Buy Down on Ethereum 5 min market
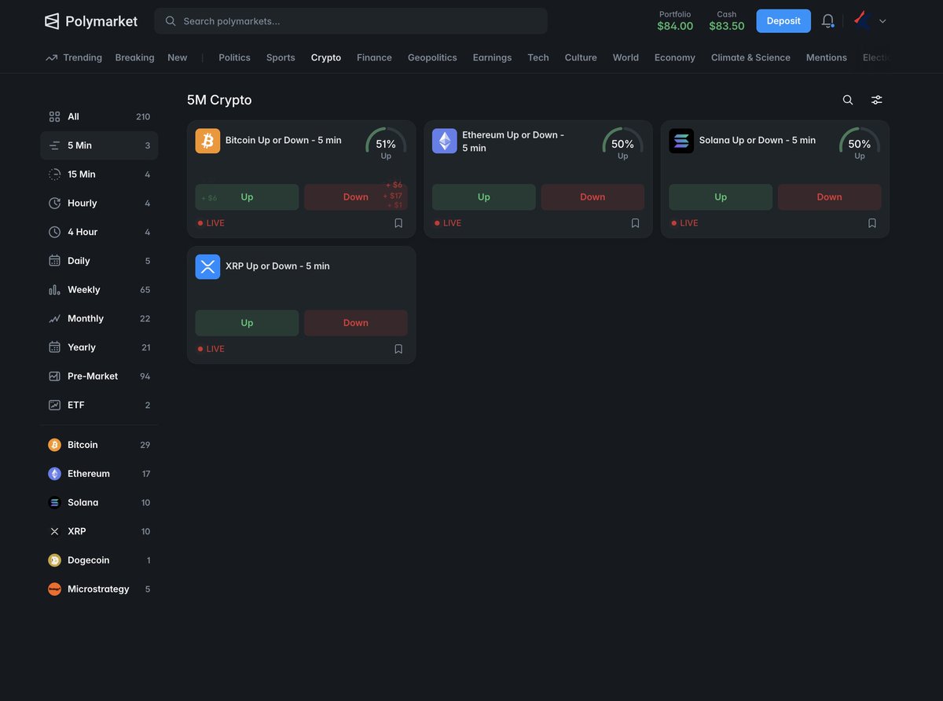The width and height of the screenshot is (943, 701). tap(593, 197)
